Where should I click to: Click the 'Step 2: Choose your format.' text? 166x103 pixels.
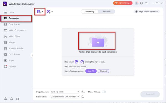pyautogui.click(x=76, y=67)
